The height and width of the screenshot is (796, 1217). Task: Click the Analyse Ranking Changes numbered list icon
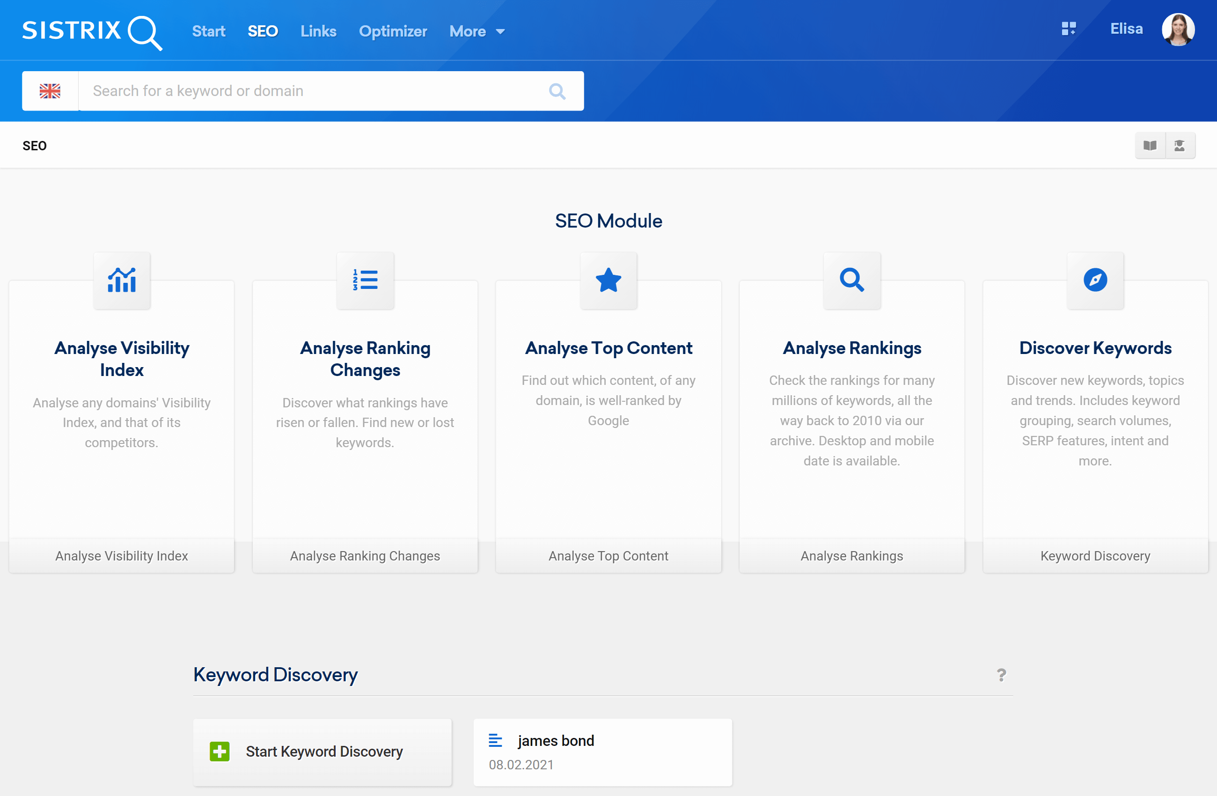point(365,280)
